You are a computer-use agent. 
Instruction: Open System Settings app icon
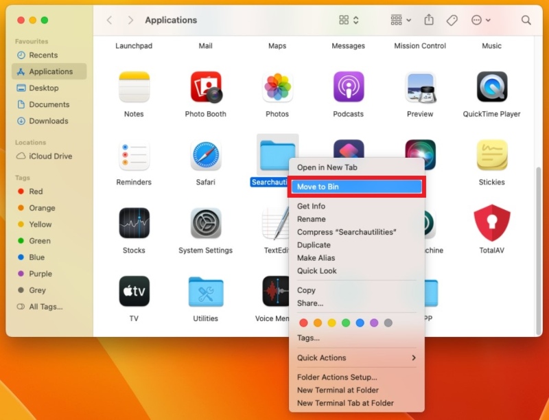206,223
